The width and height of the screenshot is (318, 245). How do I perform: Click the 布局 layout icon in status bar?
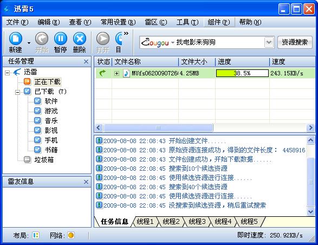pos(36,235)
